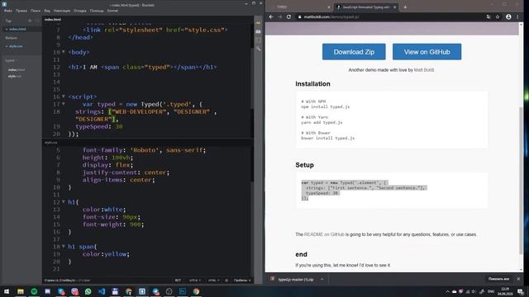Open the notification center in system tray
529x297 pixels.
[521, 291]
